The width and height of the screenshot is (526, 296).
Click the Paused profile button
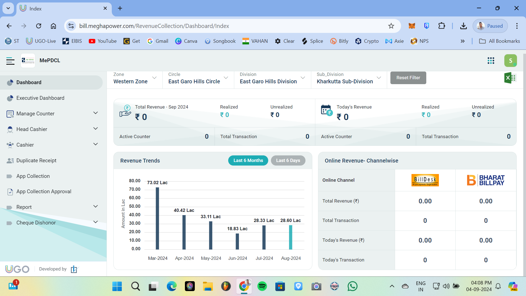click(x=490, y=26)
